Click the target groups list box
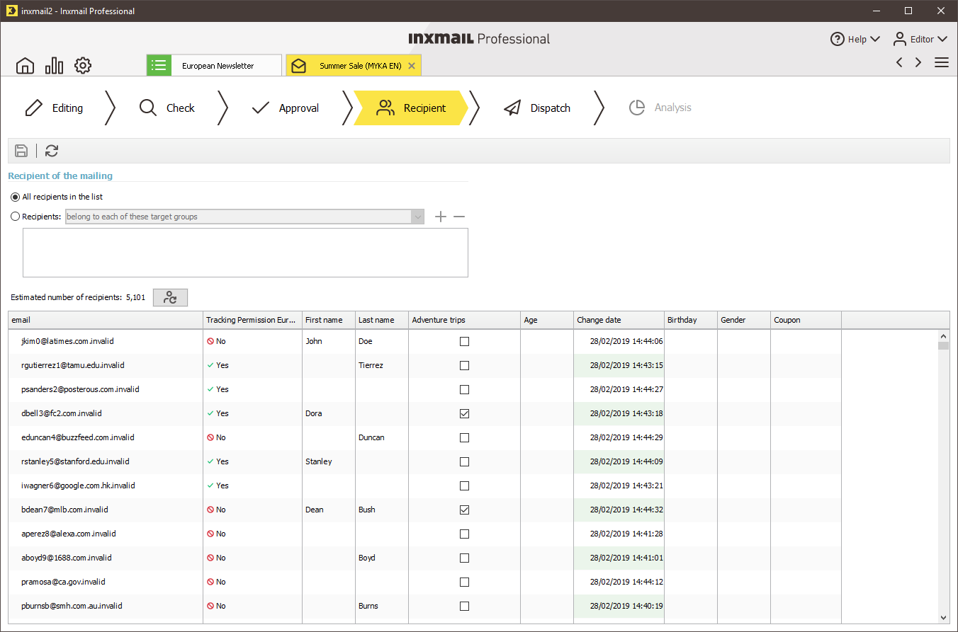958x632 pixels. 245,253
